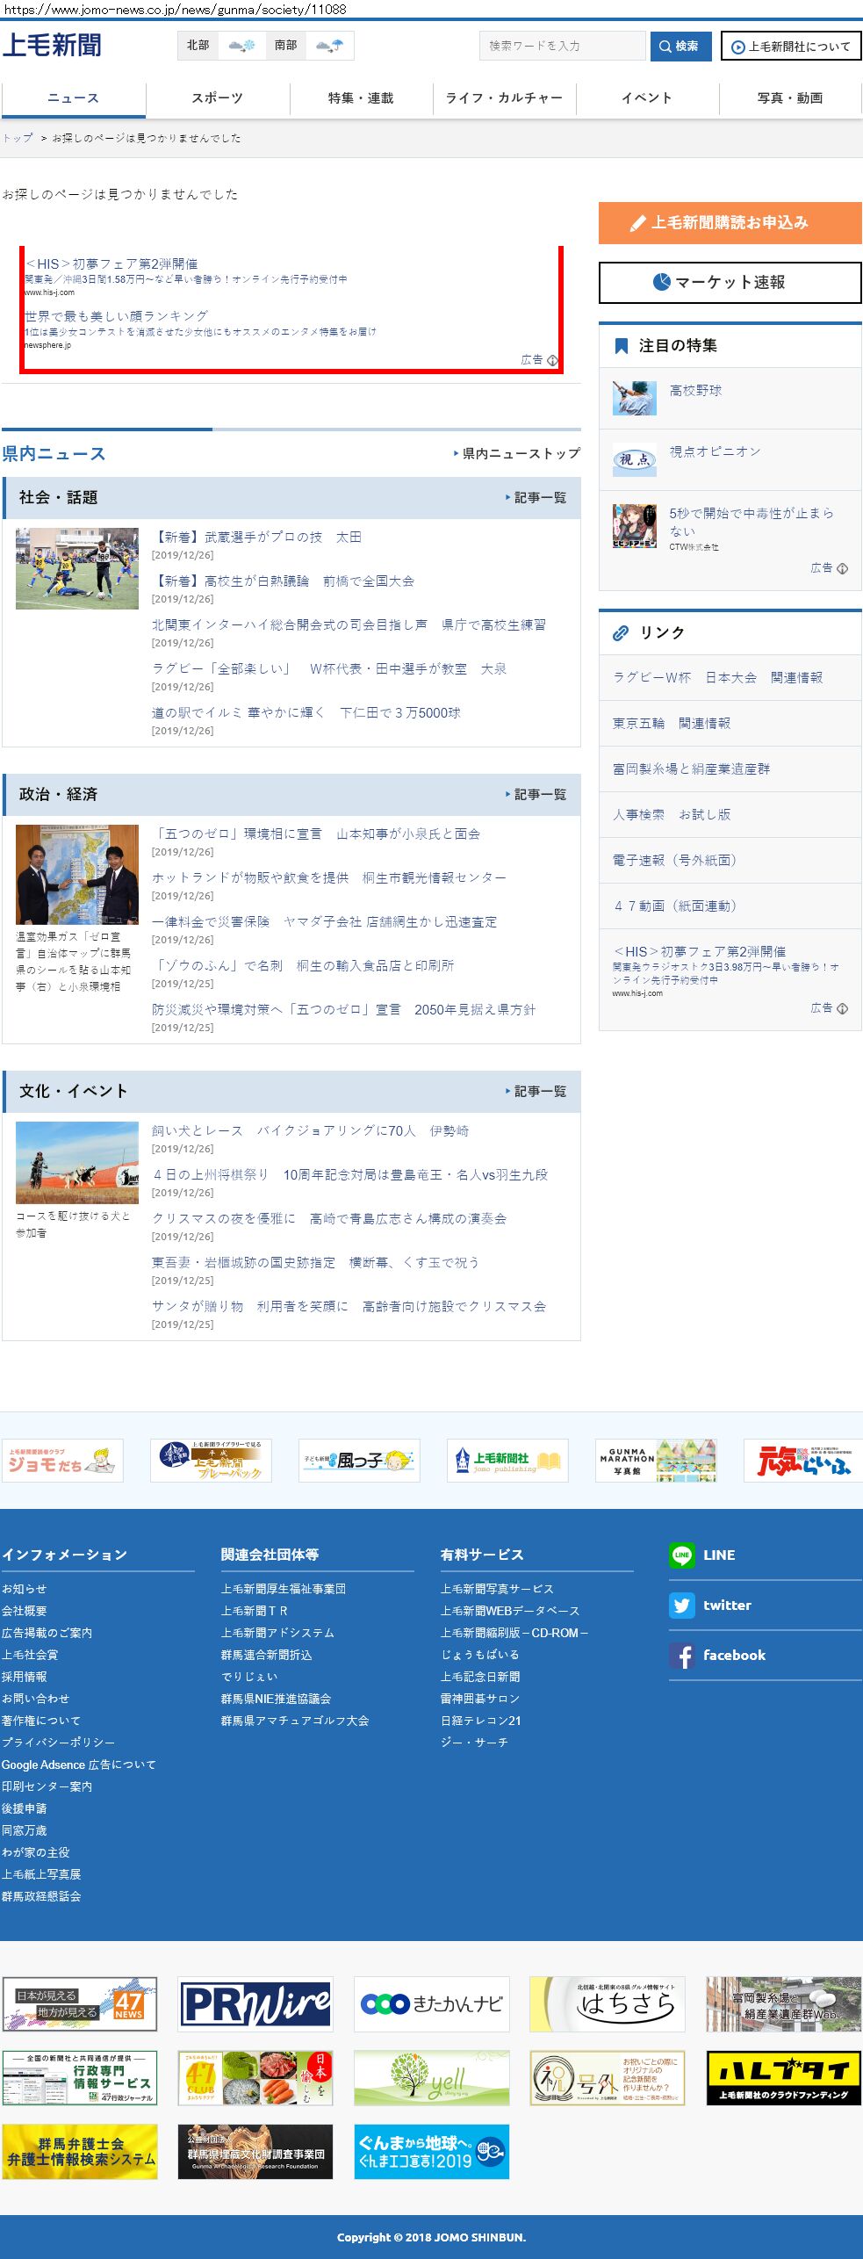Click the LINE icon in footer
863x2259 pixels.
(681, 1555)
